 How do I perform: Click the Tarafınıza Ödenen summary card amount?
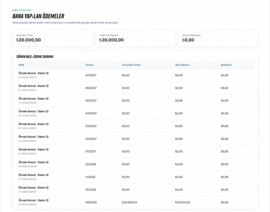tap(112, 40)
